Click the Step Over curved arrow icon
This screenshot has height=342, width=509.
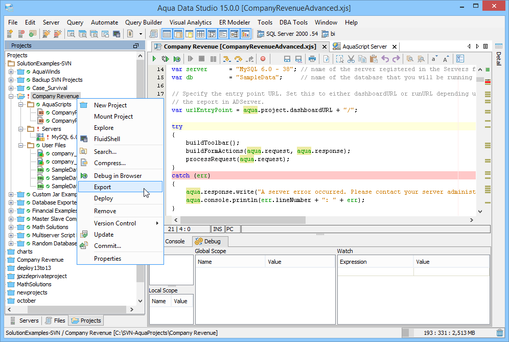point(238,59)
